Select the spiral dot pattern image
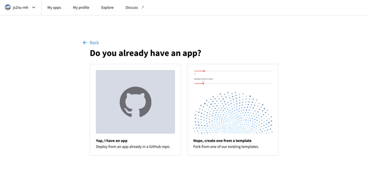This screenshot has height=192, width=368. coord(233,113)
